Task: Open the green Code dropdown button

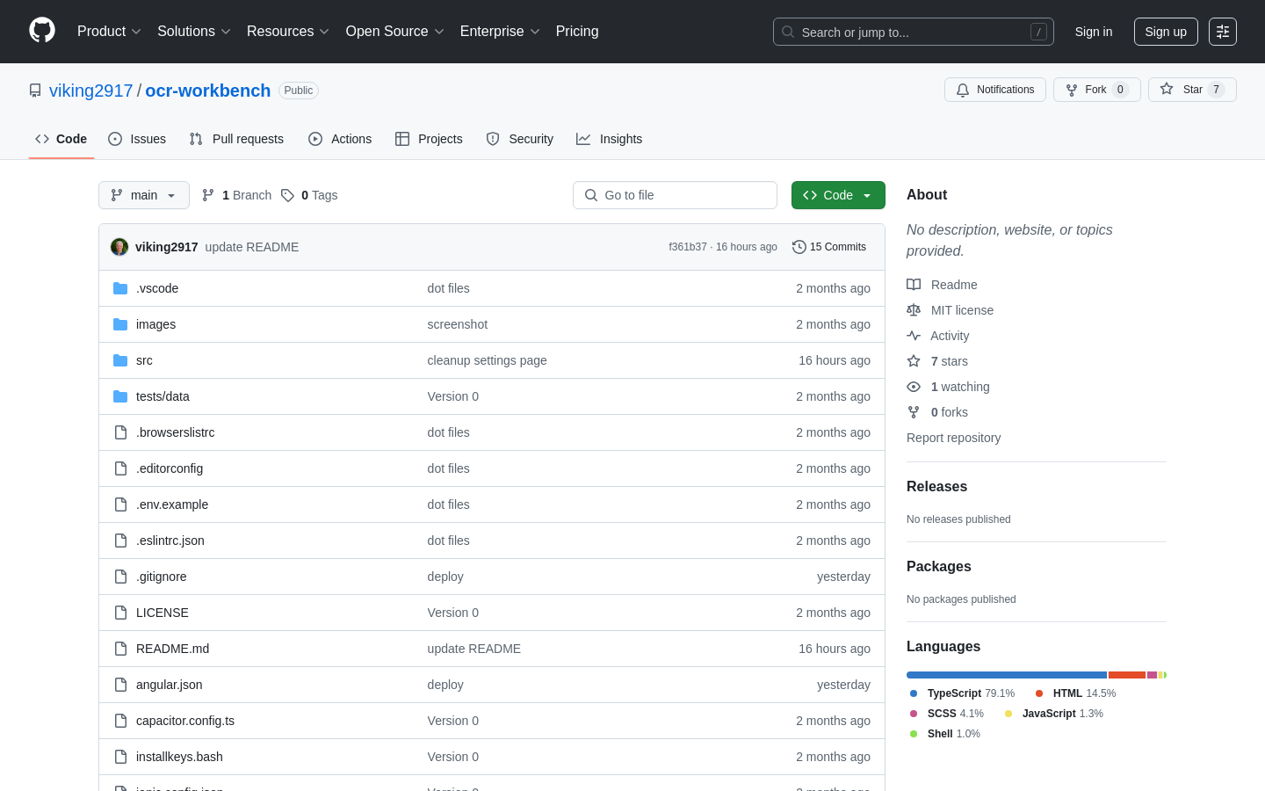Action: [x=838, y=195]
